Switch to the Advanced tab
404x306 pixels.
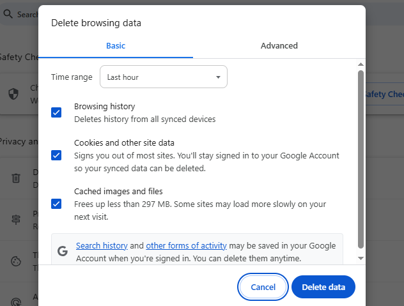279,46
